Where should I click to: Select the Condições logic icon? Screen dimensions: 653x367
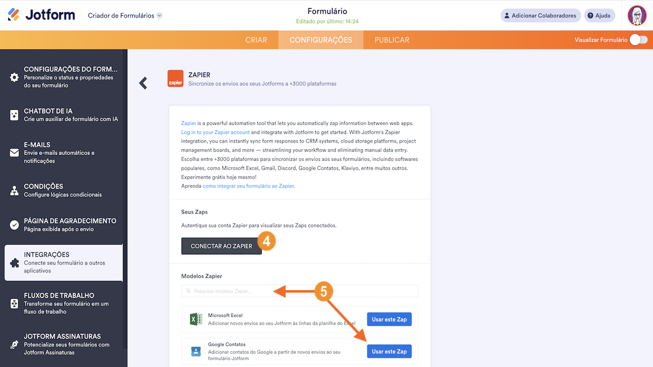[14, 191]
